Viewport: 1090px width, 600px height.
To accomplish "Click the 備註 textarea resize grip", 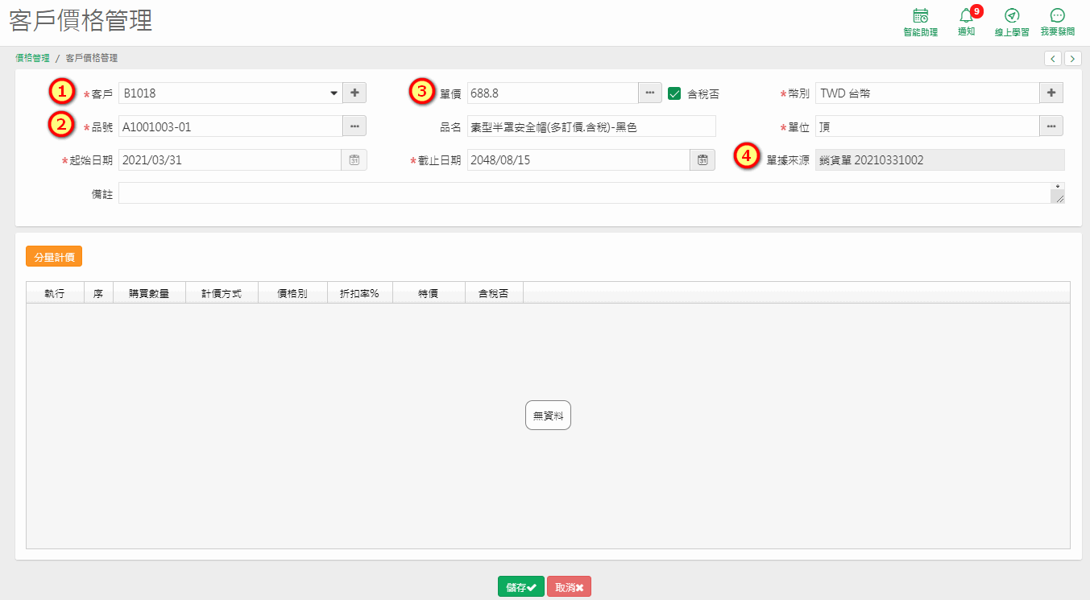I will point(1059,197).
